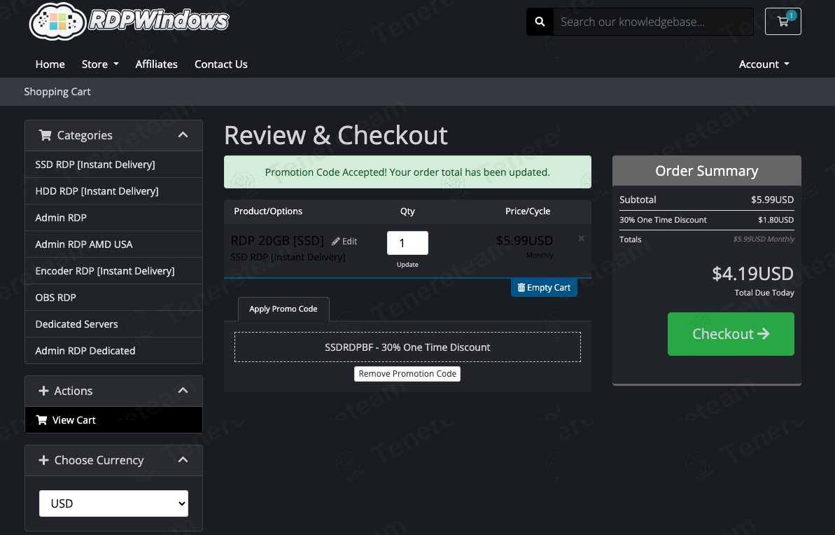Click the Empty Cart trash button
Viewport: 835px width, 535px height.
[544, 288]
